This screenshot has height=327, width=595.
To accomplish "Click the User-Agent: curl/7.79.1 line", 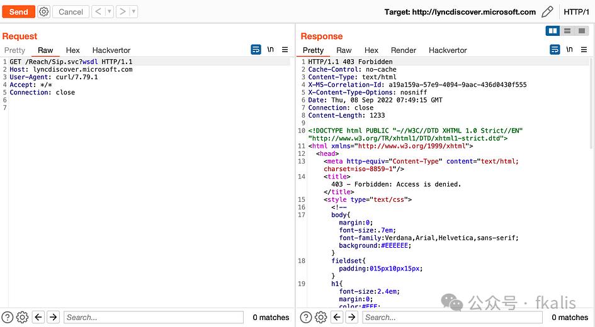I will click(54, 77).
